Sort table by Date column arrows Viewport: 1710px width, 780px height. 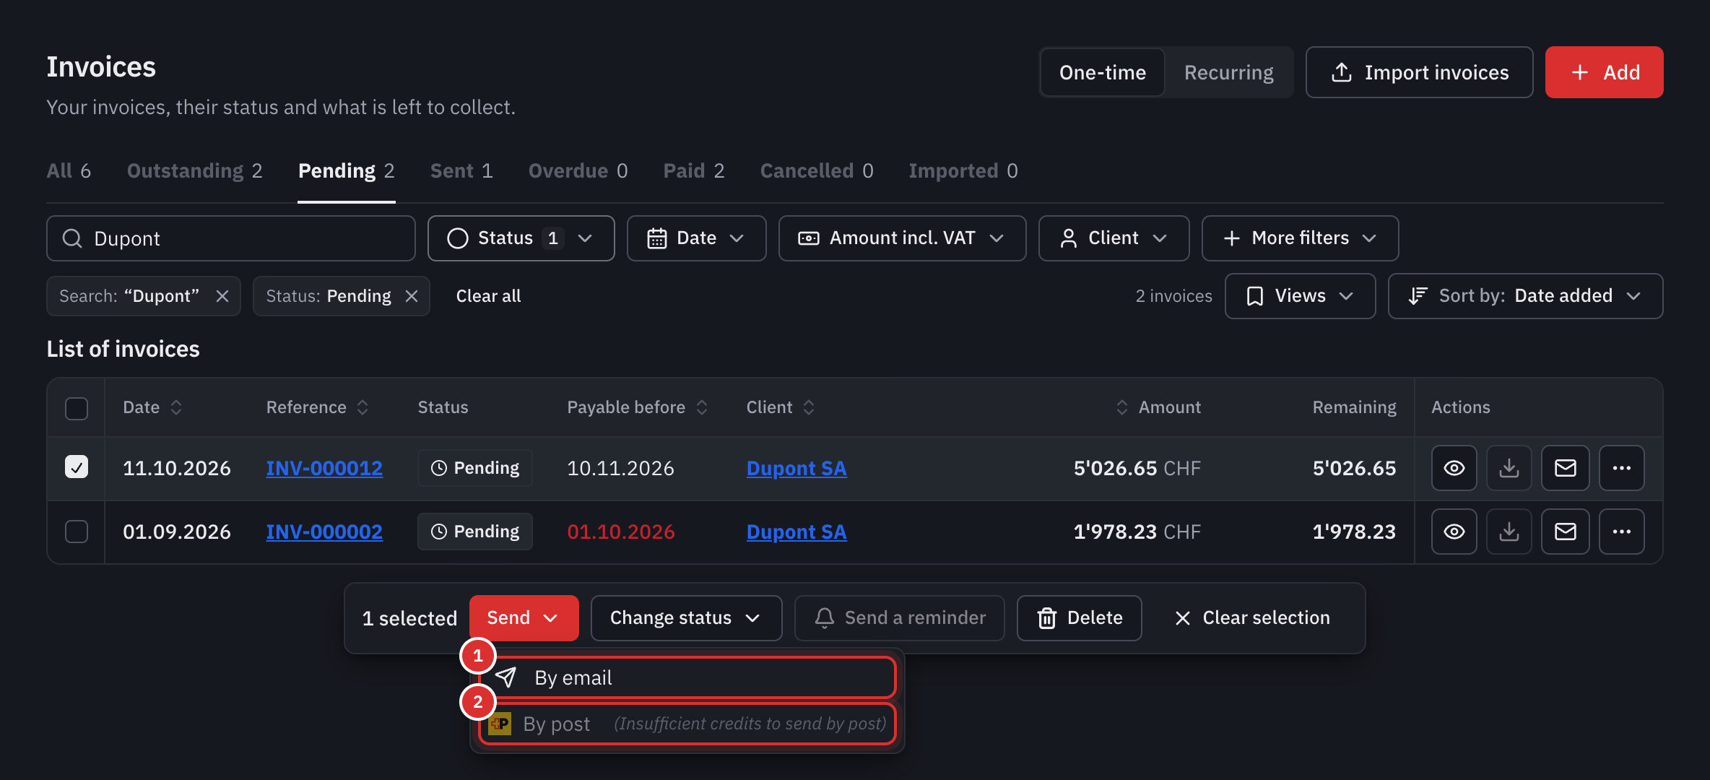tap(176, 407)
